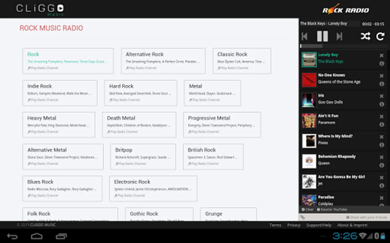Select the No One Knows album art
This screenshot has height=243, width=390.
tap(309, 80)
